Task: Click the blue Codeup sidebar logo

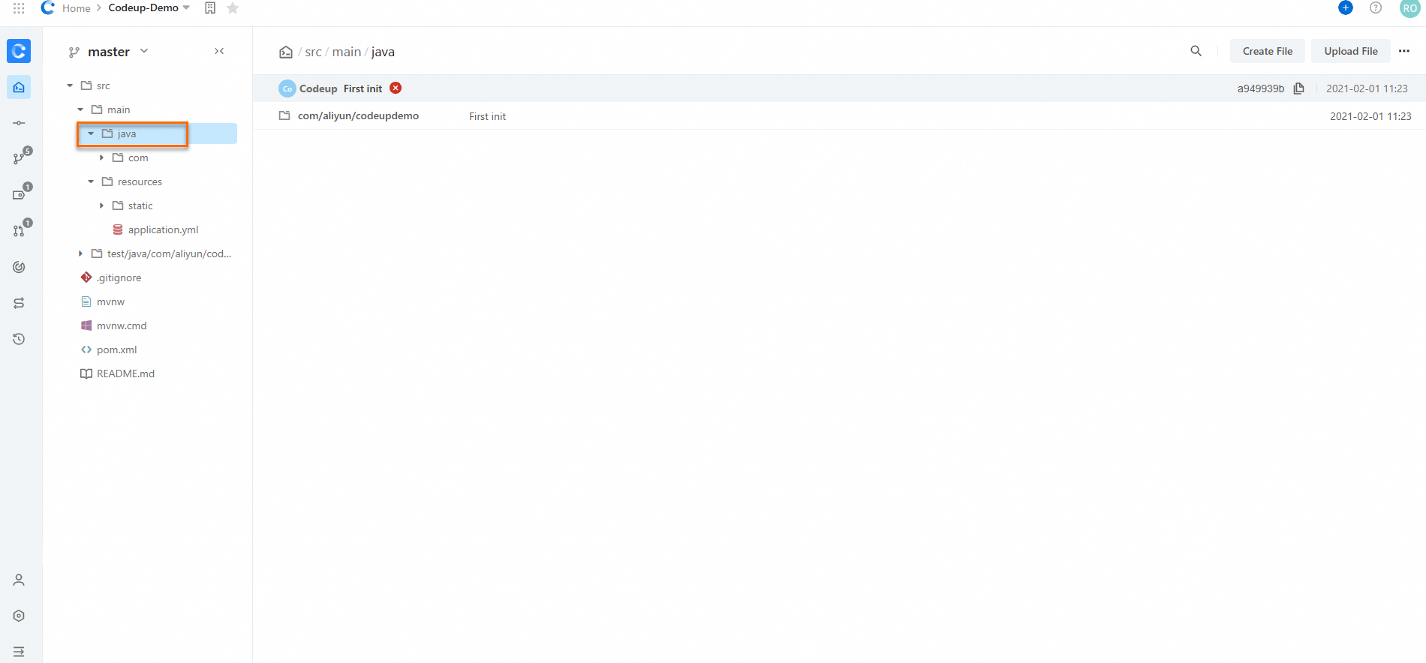Action: click(x=19, y=51)
